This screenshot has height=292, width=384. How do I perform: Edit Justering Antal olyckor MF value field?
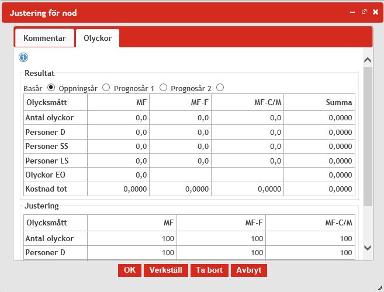tap(132, 238)
